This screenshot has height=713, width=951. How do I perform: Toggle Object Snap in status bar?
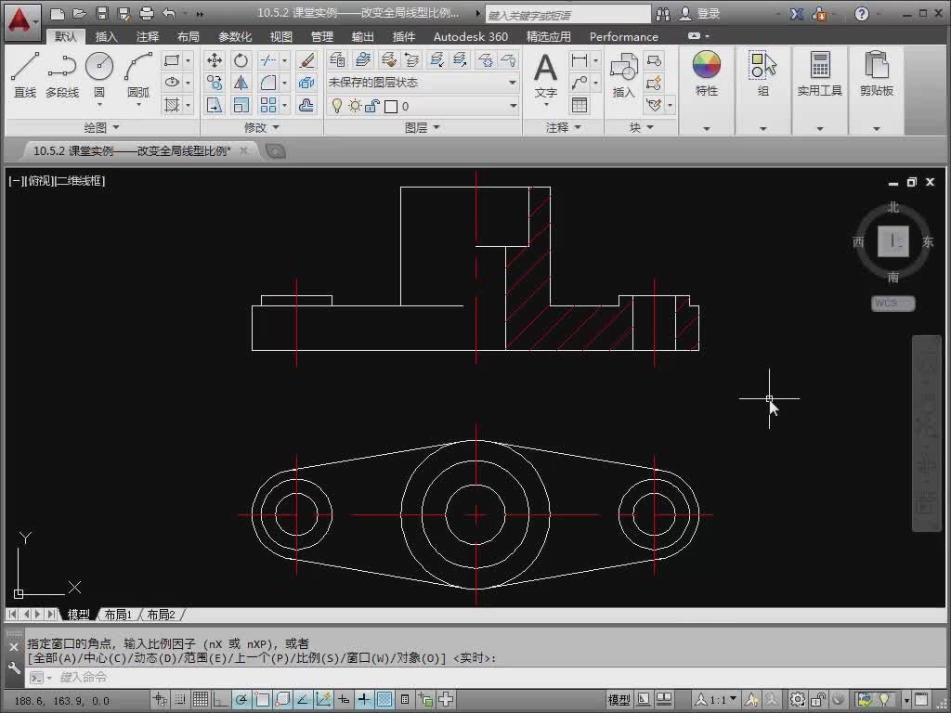coord(261,700)
